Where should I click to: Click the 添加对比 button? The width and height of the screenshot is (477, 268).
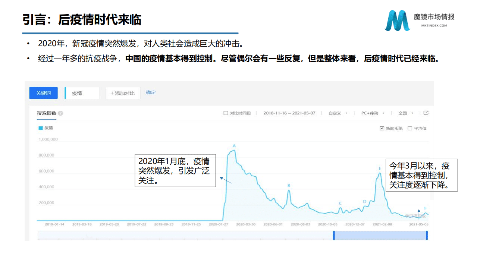pyautogui.click(x=123, y=93)
